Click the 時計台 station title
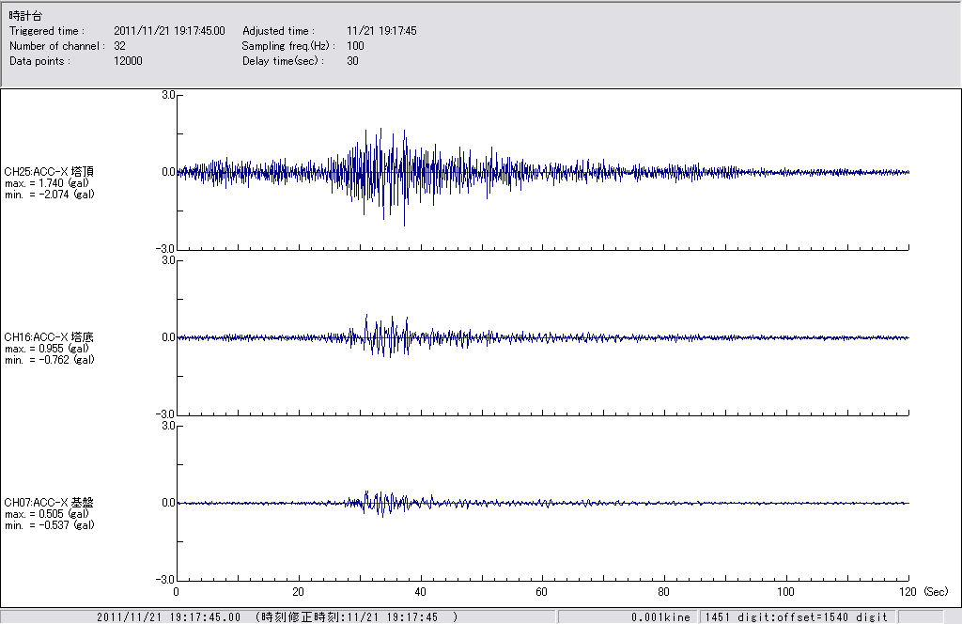Viewport: 962px width, 624px height. point(24,17)
